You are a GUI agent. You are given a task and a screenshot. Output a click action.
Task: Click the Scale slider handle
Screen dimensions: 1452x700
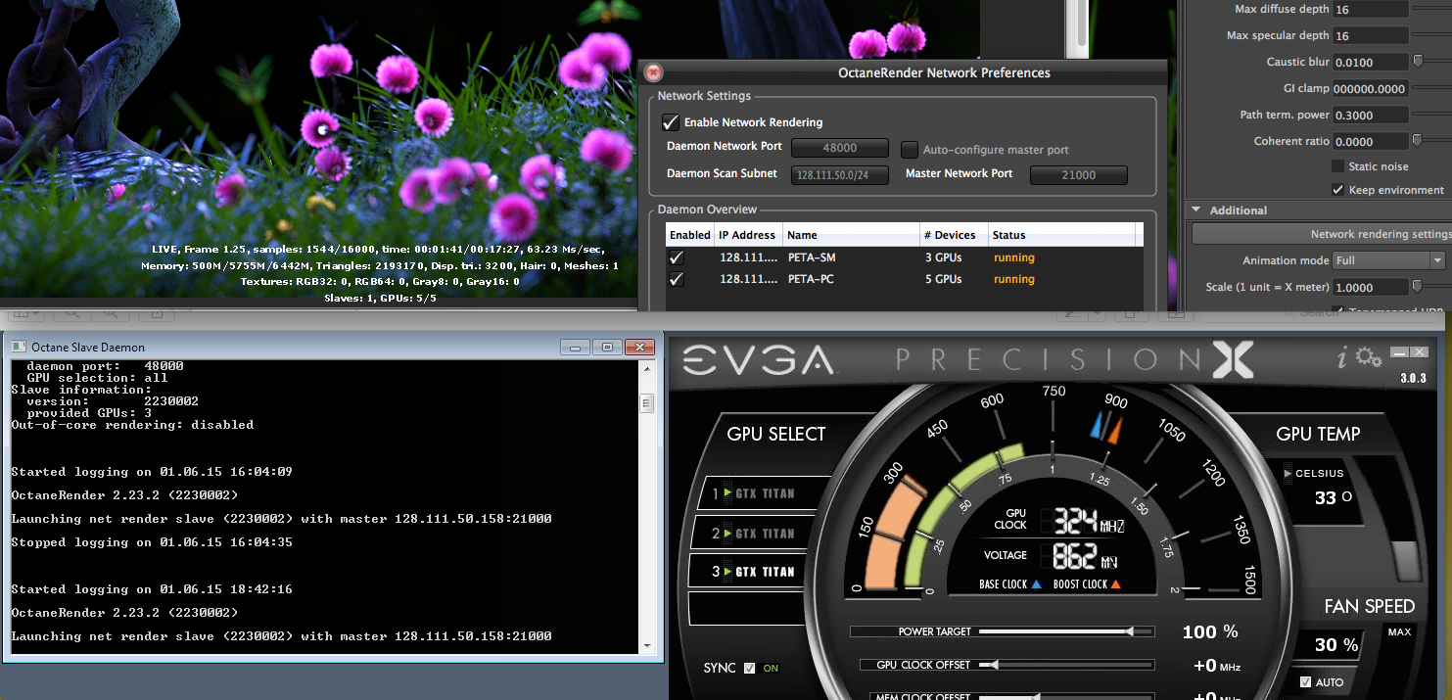point(1418,287)
